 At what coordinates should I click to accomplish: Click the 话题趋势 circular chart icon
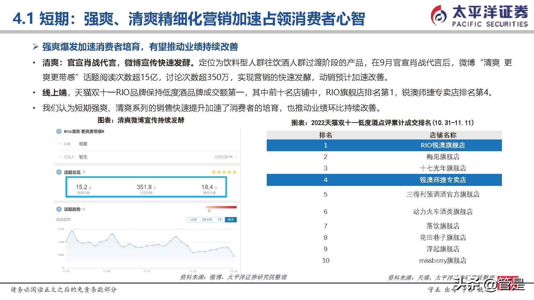[59, 209]
